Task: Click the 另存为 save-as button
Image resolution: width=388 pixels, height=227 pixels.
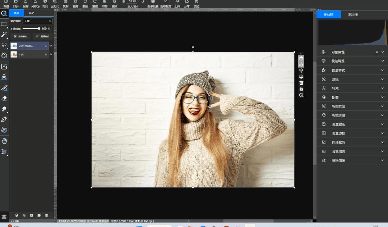Action: click(x=35, y=4)
